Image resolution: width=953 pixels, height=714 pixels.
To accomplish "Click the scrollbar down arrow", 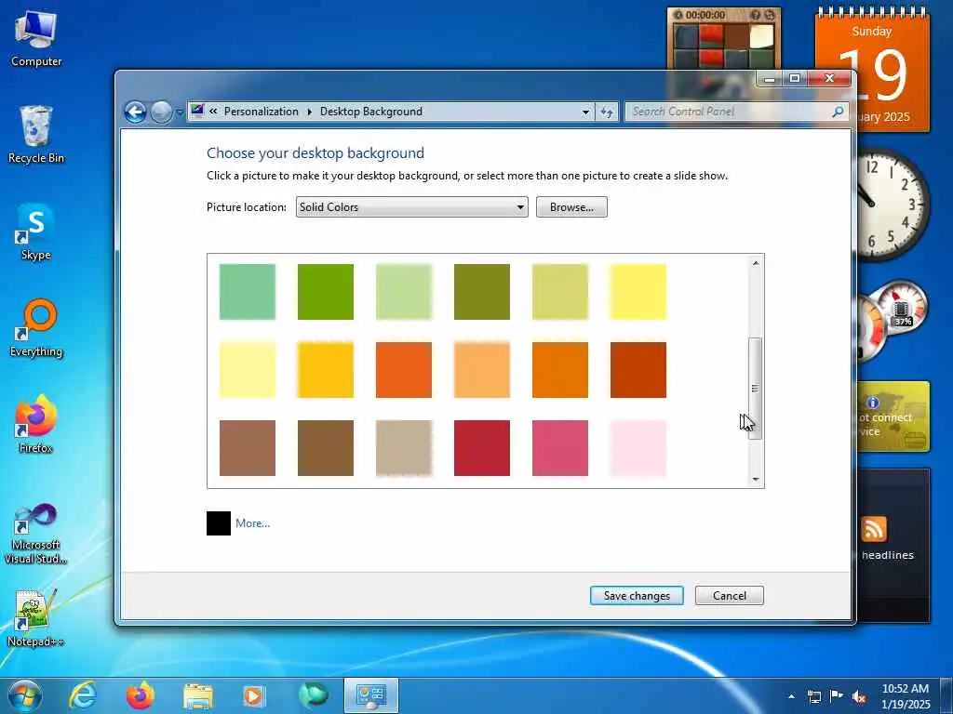I will (x=756, y=480).
